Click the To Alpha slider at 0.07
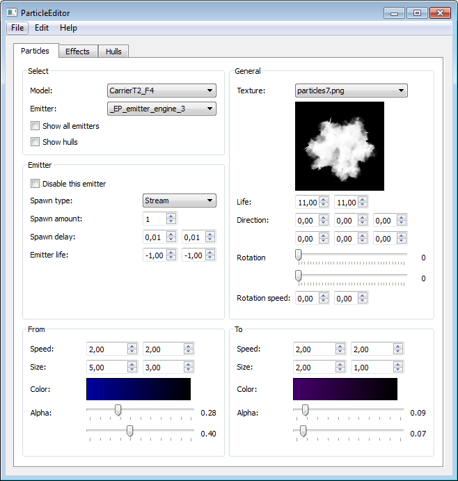The image size is (458, 481). point(303,431)
